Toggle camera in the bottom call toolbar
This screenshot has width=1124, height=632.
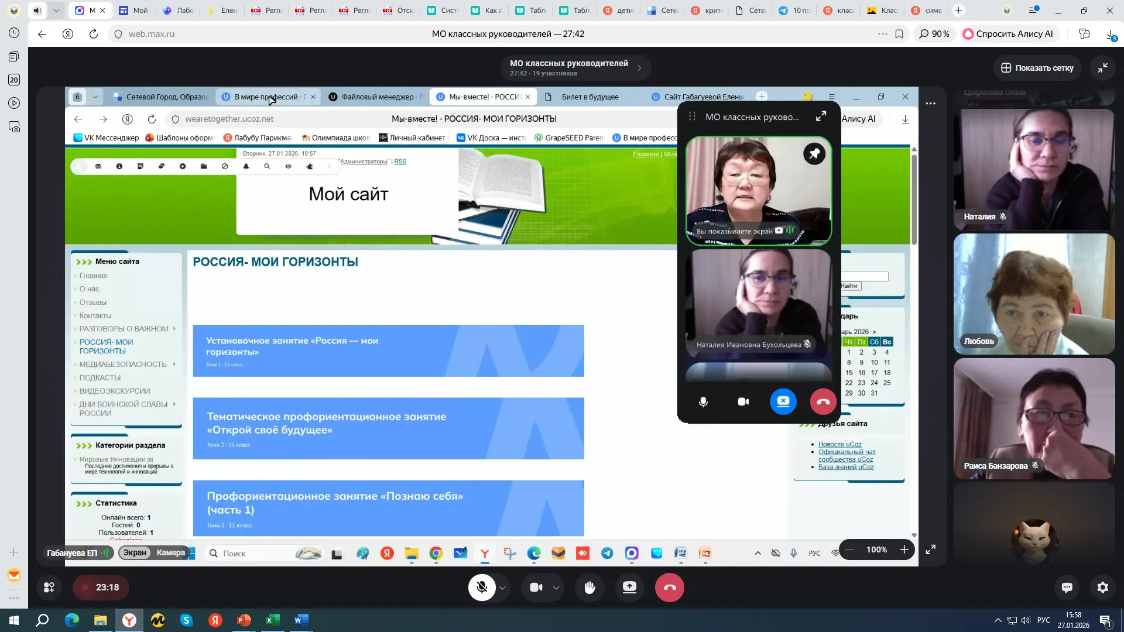point(536,588)
